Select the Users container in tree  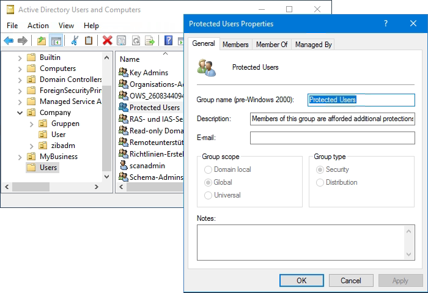[x=43, y=168]
